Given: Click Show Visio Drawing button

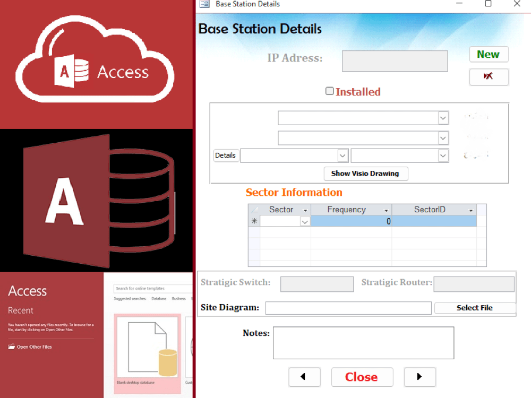Looking at the screenshot, I should pos(365,174).
